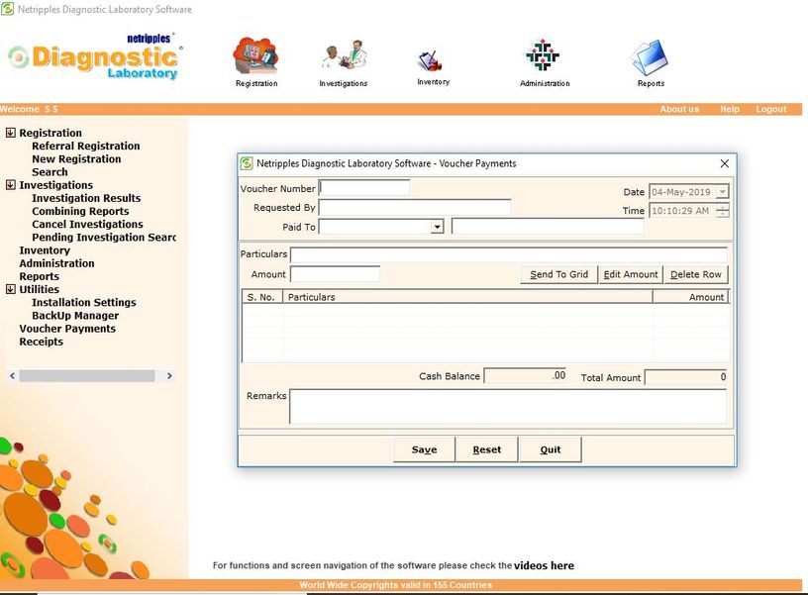
Task: Focus the Requested By field
Action: click(x=415, y=208)
